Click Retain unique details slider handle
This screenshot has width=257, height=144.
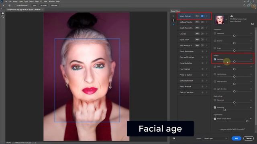click(247, 121)
